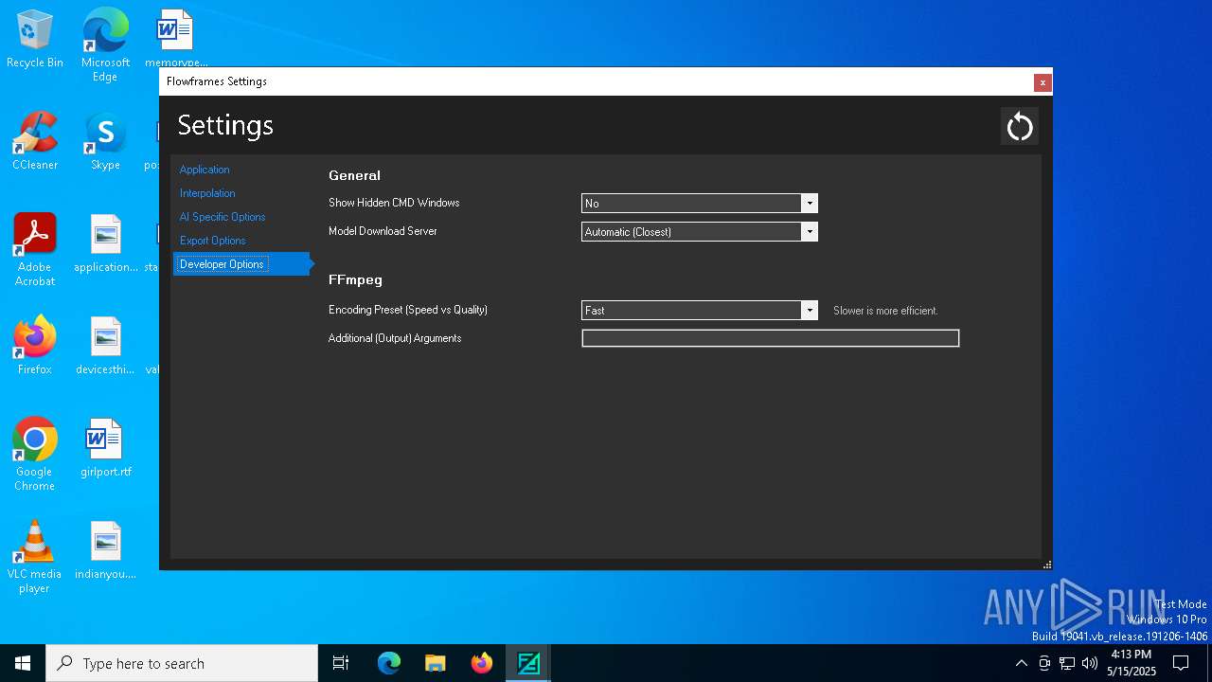Screen dimensions: 1212x682
Task: Show hidden system tray icons
Action: pyautogui.click(x=1021, y=663)
